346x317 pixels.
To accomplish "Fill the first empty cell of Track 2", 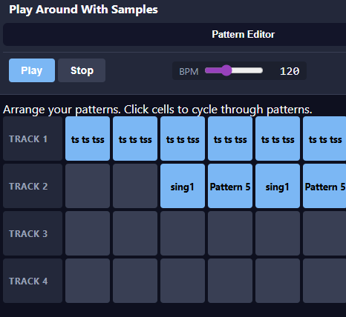I will [x=88, y=186].
